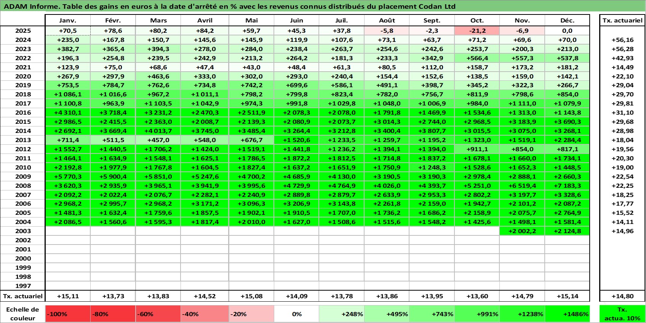Select the +13,60 Oct. actuarial rate
646x323 pixels.
pyautogui.click(x=477, y=296)
